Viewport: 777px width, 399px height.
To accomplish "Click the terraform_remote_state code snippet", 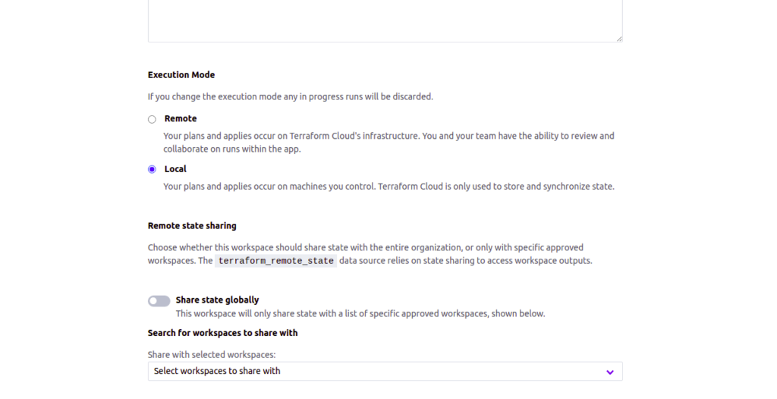I will click(276, 261).
